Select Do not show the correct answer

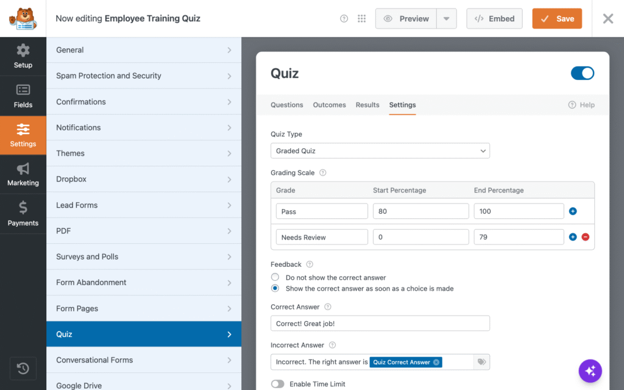point(275,277)
